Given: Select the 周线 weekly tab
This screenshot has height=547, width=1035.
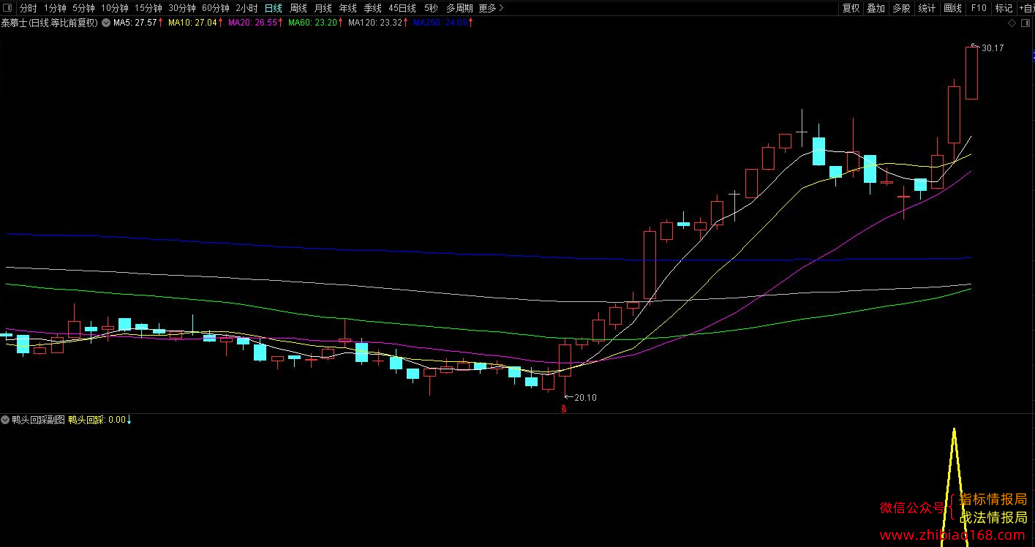Looking at the screenshot, I should point(298,8).
